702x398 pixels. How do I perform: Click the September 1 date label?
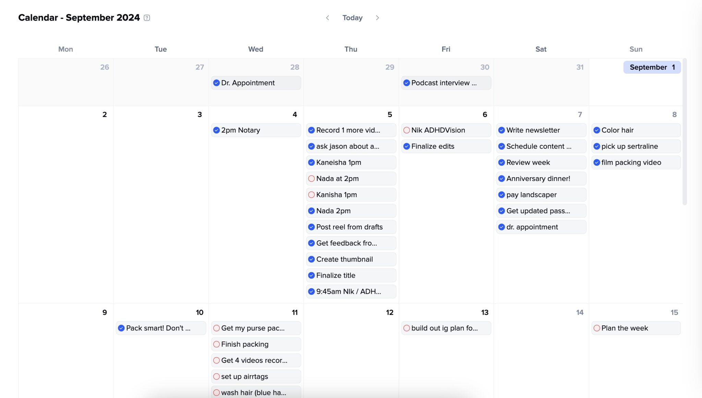(652, 67)
